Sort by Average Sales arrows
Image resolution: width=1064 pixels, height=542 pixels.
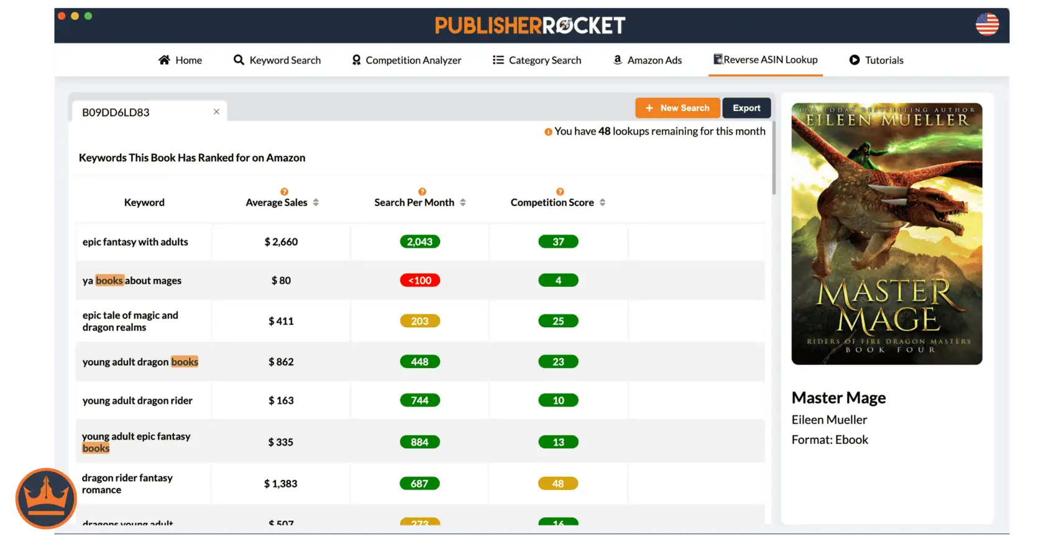click(x=316, y=202)
